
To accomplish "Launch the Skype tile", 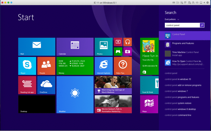I will coord(27,66).
